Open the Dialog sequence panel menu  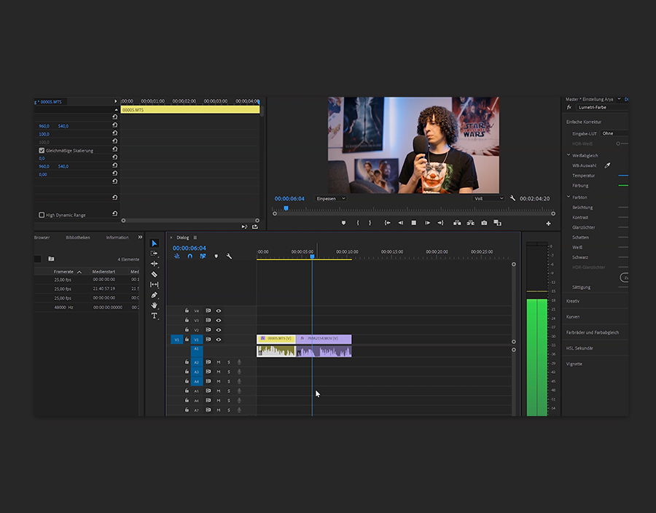[195, 238]
